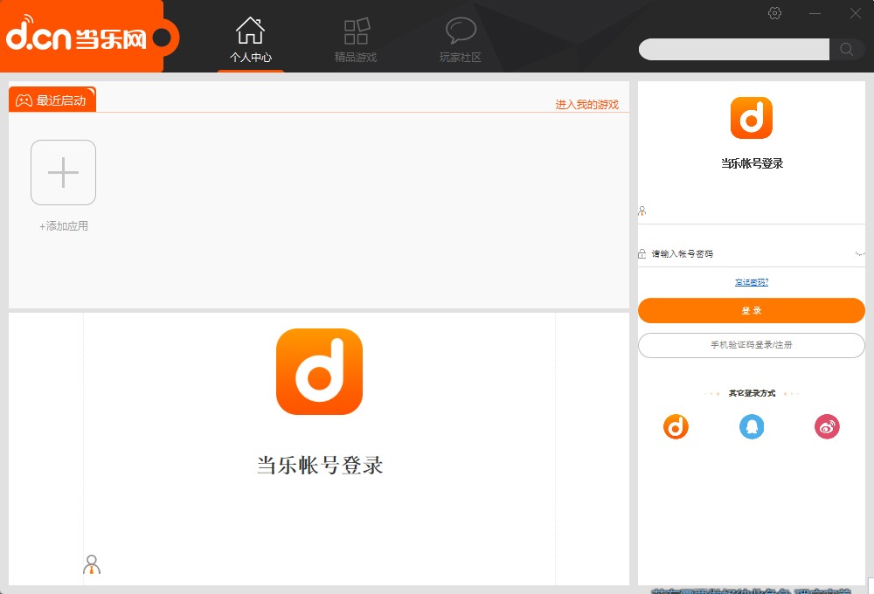Toggle password visibility eye icon
Image resolution: width=874 pixels, height=594 pixels.
tap(859, 253)
